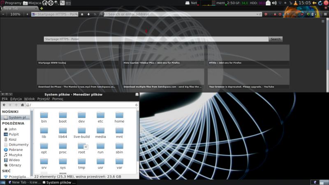Click the home button in file manager toolbar
The height and width of the screenshot is (185, 329).
(x=23, y=105)
